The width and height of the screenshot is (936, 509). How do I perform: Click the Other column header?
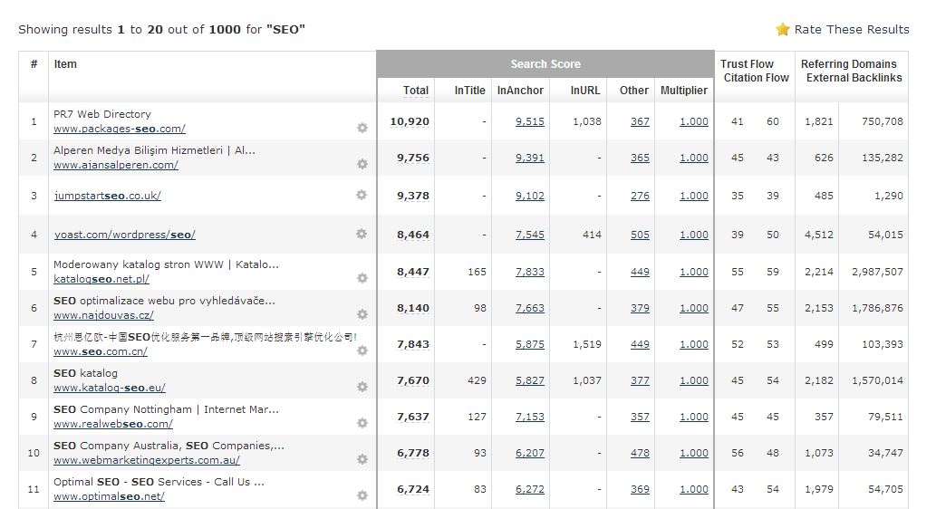point(634,91)
